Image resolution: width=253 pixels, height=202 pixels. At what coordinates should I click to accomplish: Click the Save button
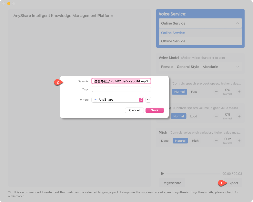click(154, 110)
